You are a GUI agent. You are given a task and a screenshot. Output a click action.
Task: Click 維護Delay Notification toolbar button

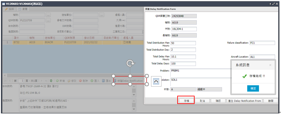(x=128, y=81)
